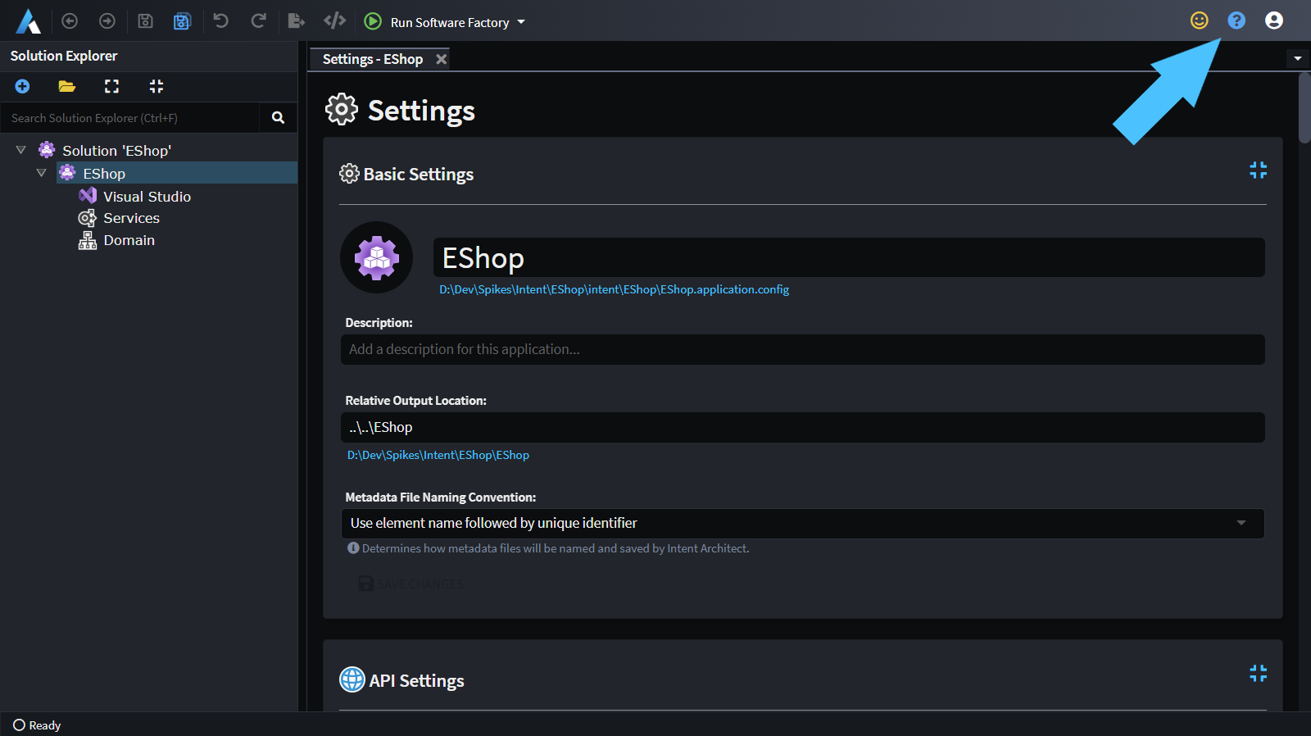Redo the last action
The width and height of the screenshot is (1311, 736).
click(x=258, y=20)
